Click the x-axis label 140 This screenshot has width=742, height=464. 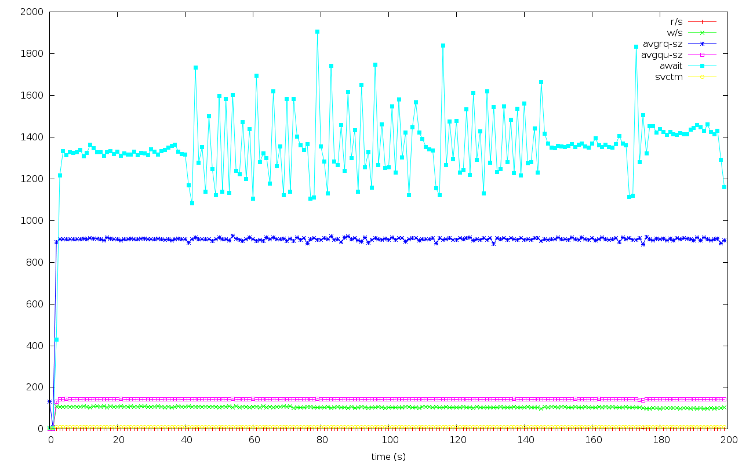525,440
